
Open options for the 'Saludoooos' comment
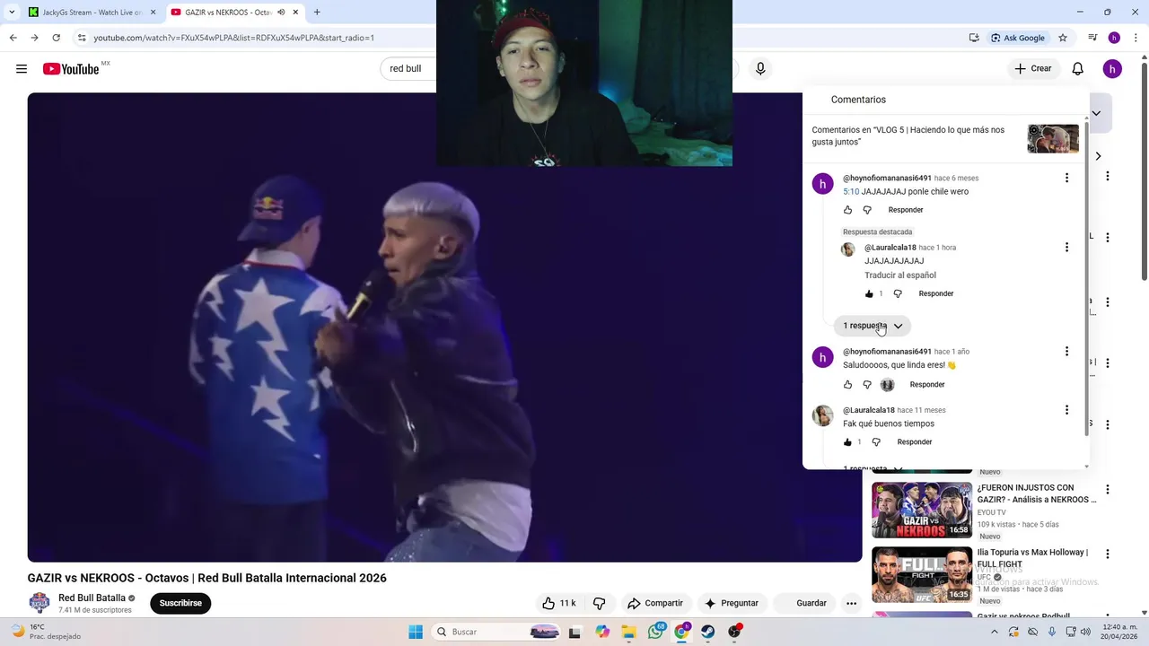(1066, 351)
